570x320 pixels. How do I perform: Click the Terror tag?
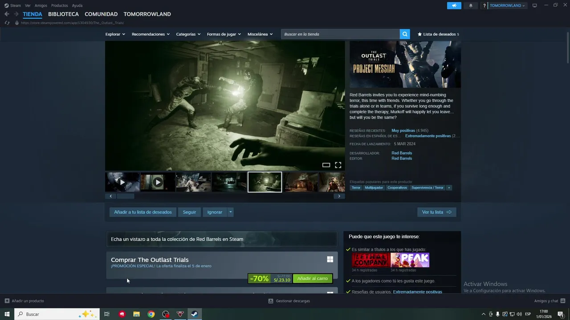point(356,188)
